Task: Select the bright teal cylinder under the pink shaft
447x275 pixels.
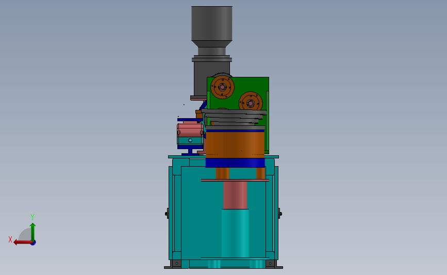Action: click(x=235, y=233)
